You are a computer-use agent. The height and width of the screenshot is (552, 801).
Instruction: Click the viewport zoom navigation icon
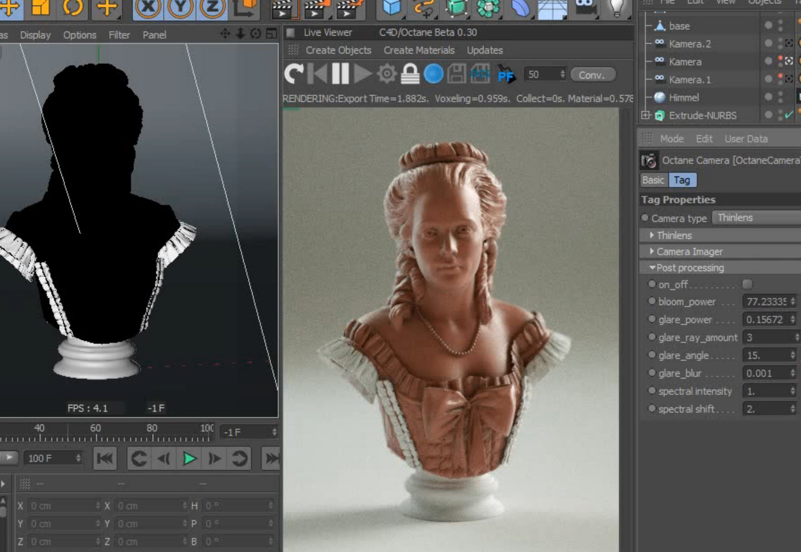241,33
